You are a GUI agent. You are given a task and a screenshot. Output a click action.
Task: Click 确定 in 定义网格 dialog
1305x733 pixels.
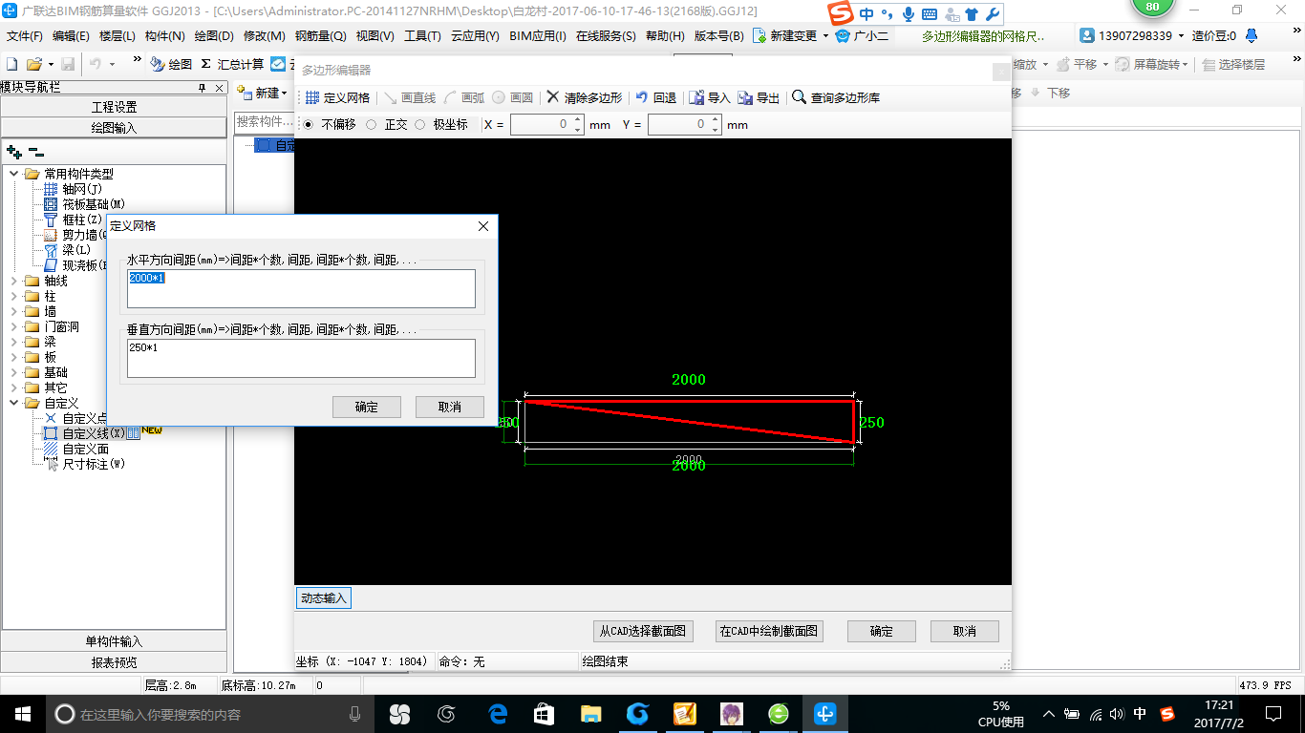tap(367, 407)
